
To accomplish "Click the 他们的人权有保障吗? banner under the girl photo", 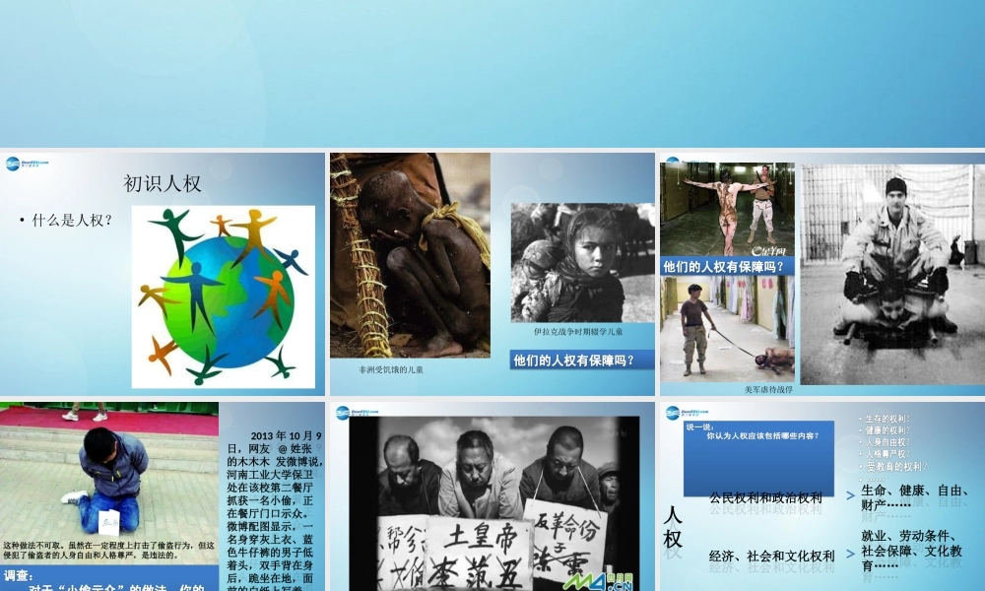I will click(582, 360).
